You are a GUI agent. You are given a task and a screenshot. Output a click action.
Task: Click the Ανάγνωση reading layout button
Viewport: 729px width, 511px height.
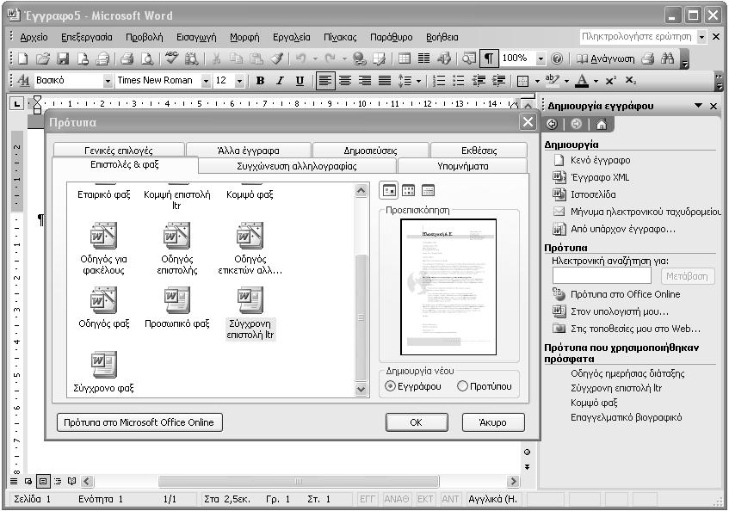point(605,58)
